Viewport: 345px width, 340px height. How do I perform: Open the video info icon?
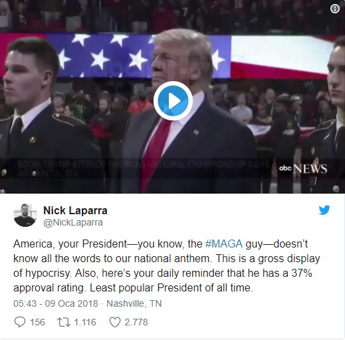tap(335, 9)
